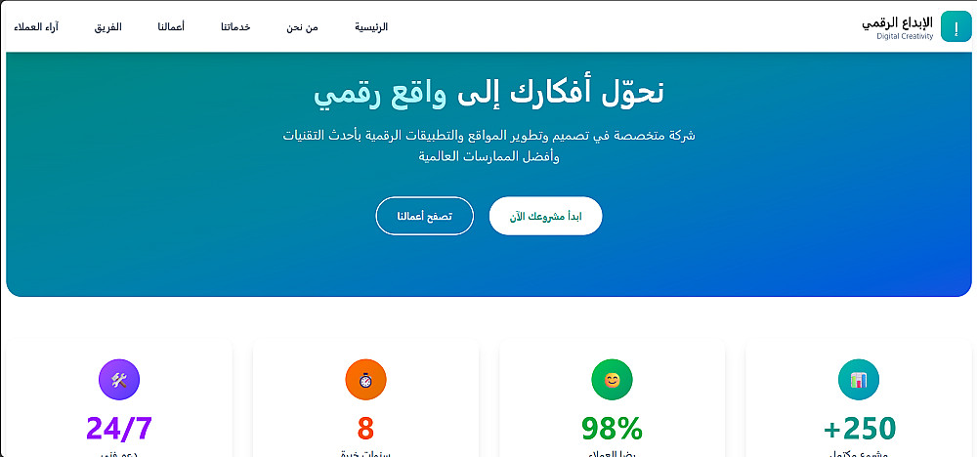This screenshot has width=977, height=457.
Task: Go to the من نحن section
Action: [x=302, y=27]
